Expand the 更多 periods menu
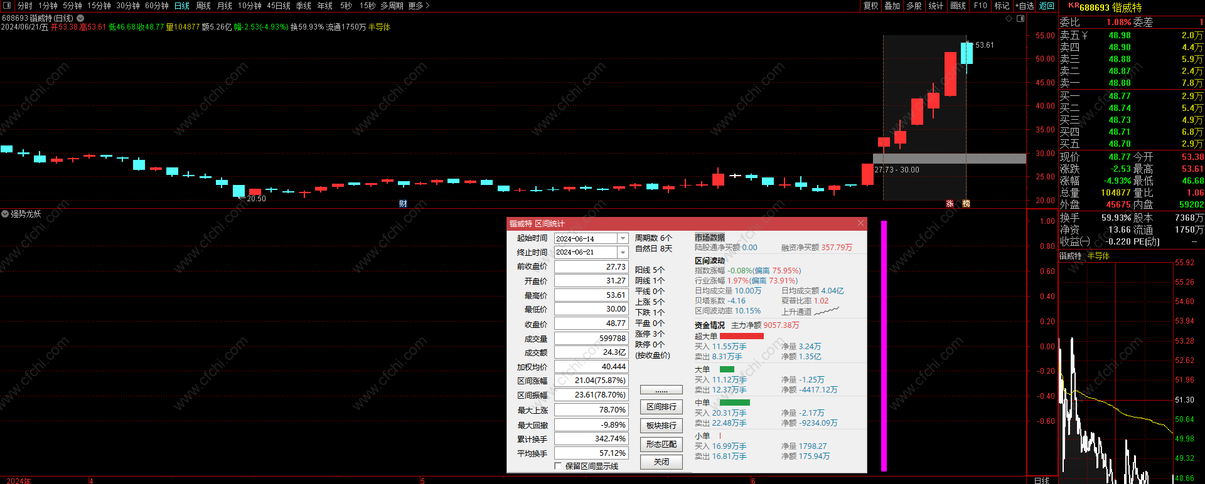The width and height of the screenshot is (1205, 484). [419, 6]
